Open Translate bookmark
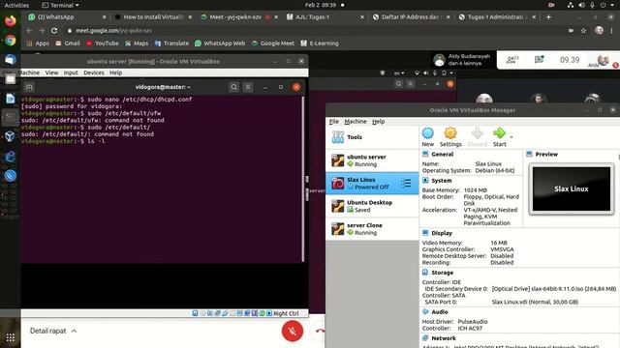The width and height of the screenshot is (620, 348). coord(171,43)
